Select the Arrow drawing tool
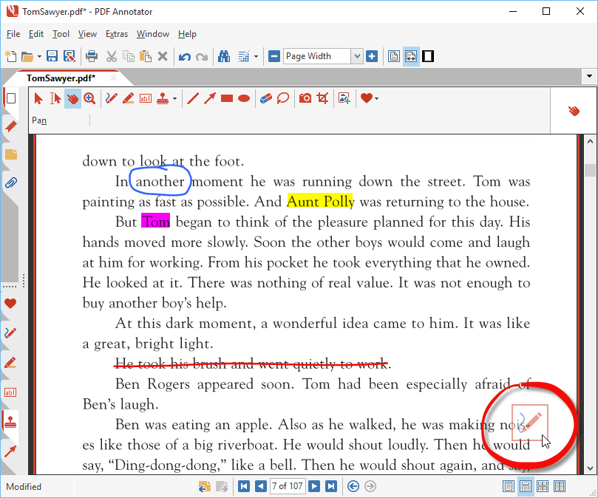The height and width of the screenshot is (498, 598). (x=210, y=99)
